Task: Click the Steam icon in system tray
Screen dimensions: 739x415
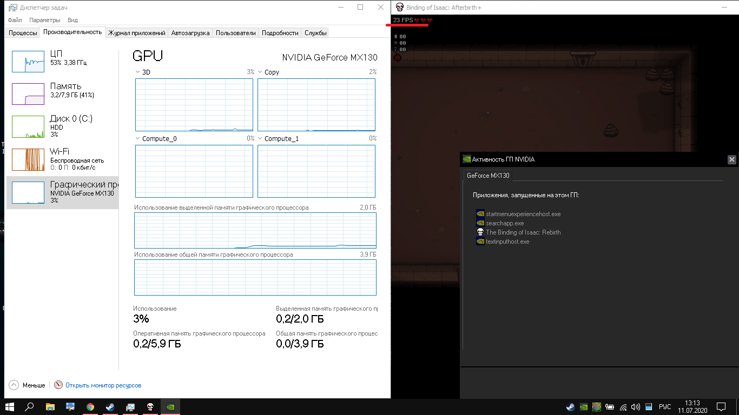Action: 570,407
